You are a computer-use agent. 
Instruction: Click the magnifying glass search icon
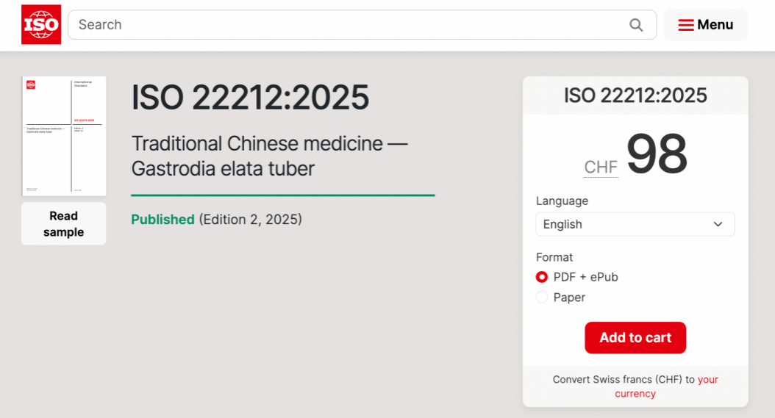636,25
